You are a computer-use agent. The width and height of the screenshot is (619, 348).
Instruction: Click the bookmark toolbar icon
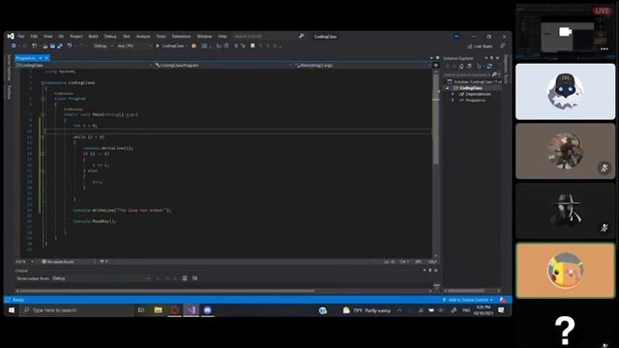252,46
